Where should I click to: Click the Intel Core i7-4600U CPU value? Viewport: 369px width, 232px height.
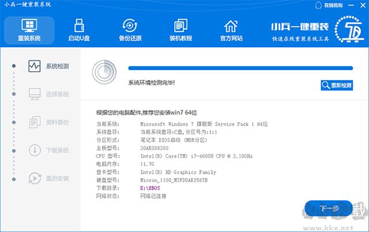coord(196,156)
